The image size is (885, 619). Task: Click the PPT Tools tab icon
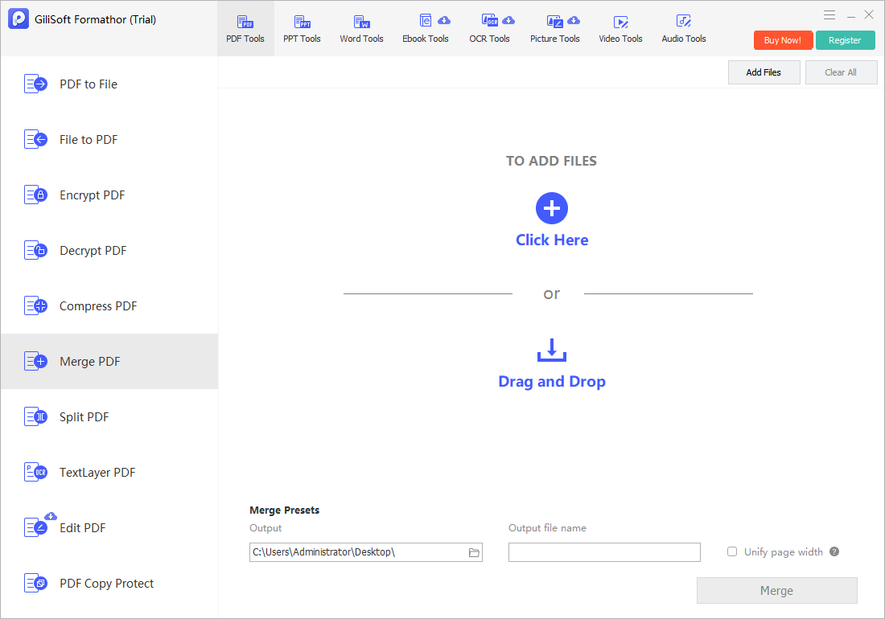click(303, 22)
